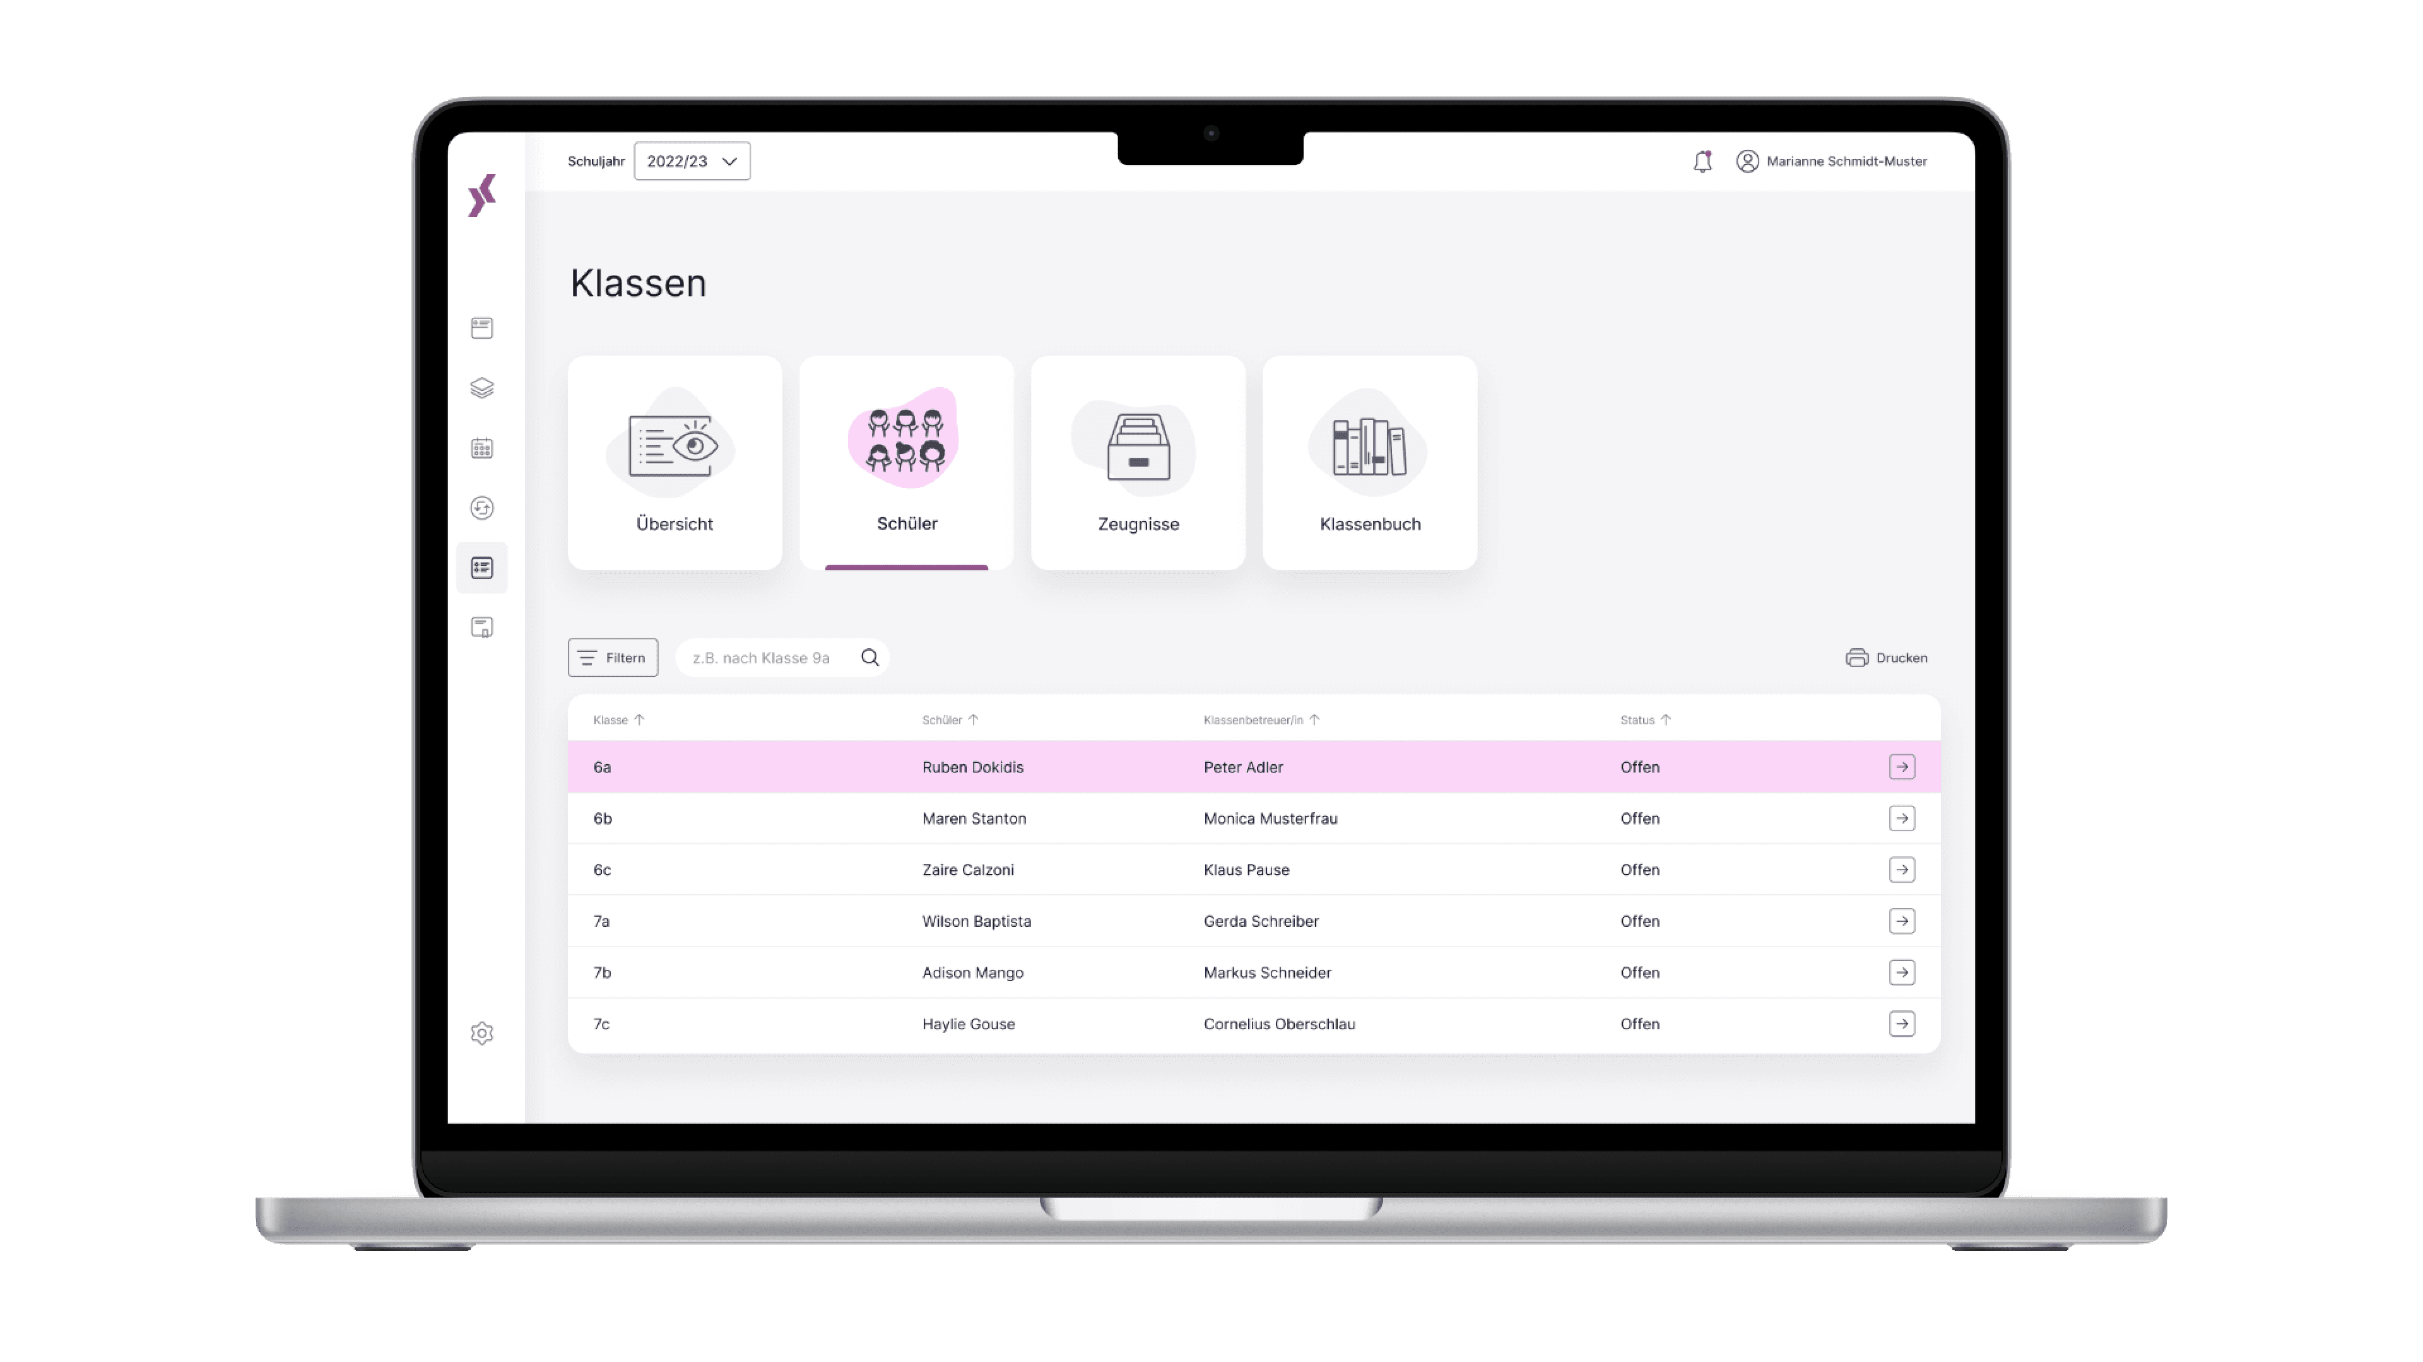This screenshot has height=1362, width=2423.
Task: Open the notifications bell
Action: point(1702,161)
